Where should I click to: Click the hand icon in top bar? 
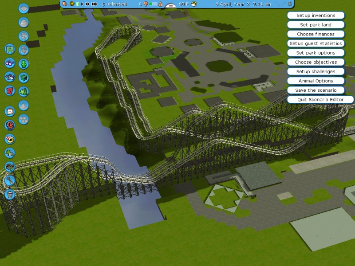[64, 4]
